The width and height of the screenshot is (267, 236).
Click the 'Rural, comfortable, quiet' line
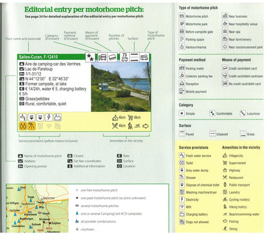click(x=46, y=104)
